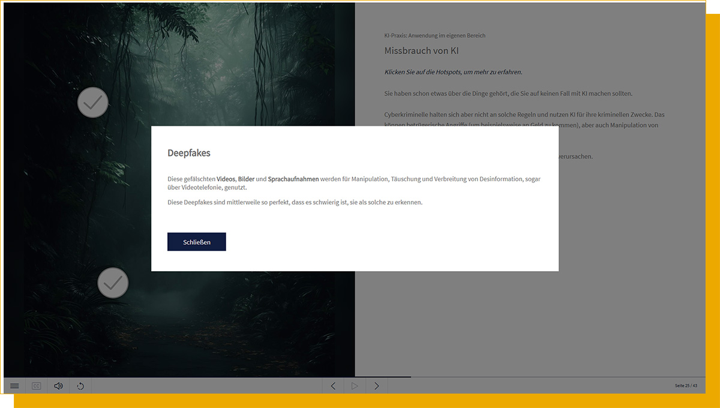
Task: Toggle closed captions via the CC icon
Action: click(x=36, y=386)
